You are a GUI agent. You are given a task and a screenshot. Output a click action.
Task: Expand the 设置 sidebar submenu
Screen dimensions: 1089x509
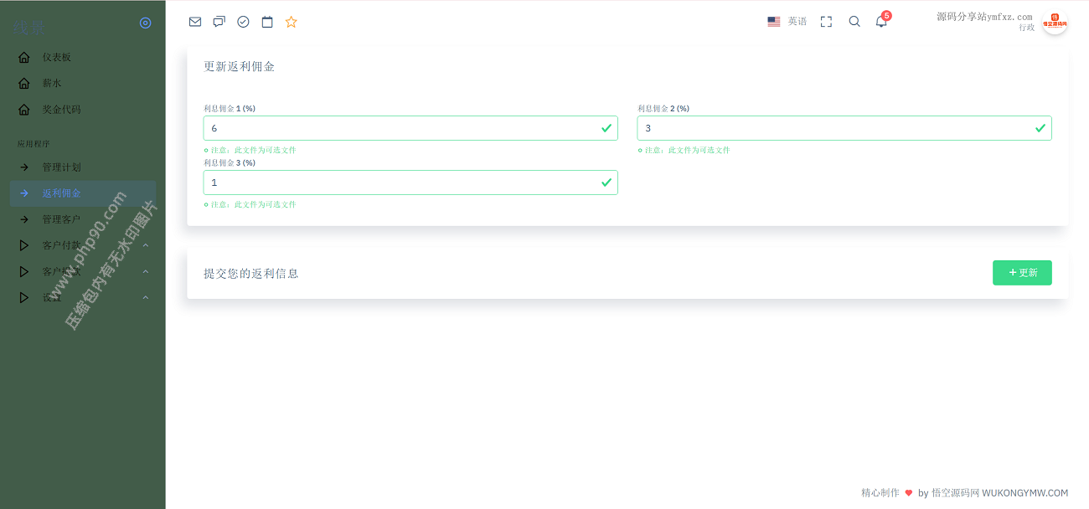pyautogui.click(x=84, y=298)
